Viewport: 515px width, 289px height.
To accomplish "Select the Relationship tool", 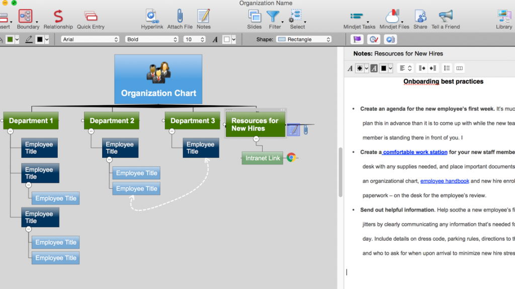I will pyautogui.click(x=58, y=17).
